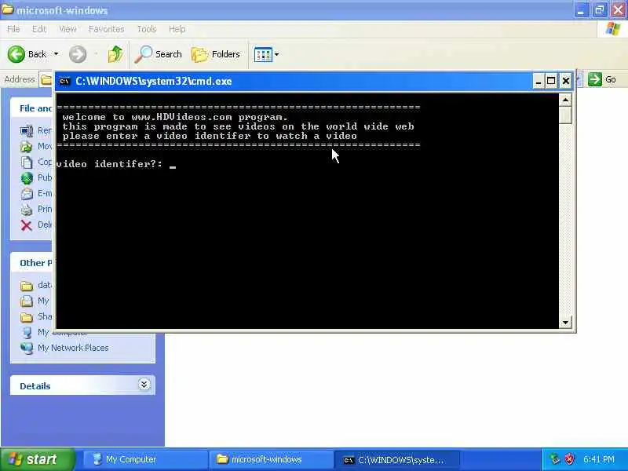Open the Favorites menu
This screenshot has height=471, width=628.
(x=106, y=29)
